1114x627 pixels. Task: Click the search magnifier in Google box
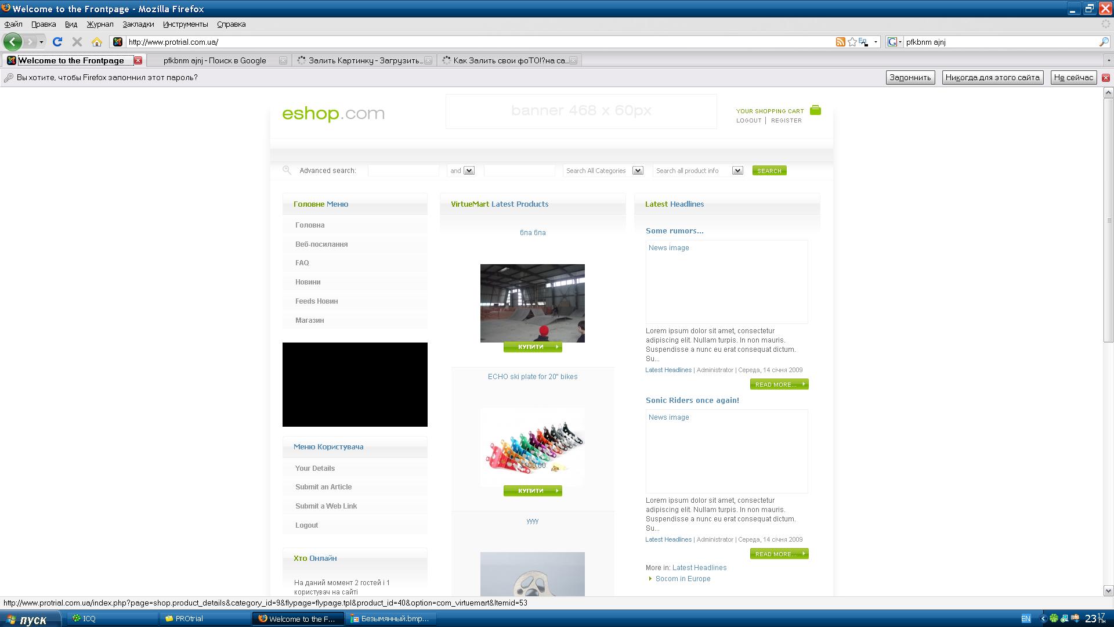tap(1104, 42)
